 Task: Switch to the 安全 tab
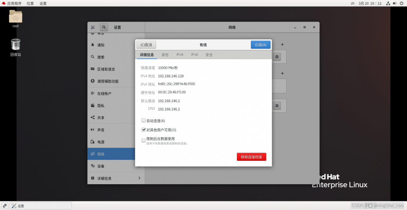[x=209, y=55]
